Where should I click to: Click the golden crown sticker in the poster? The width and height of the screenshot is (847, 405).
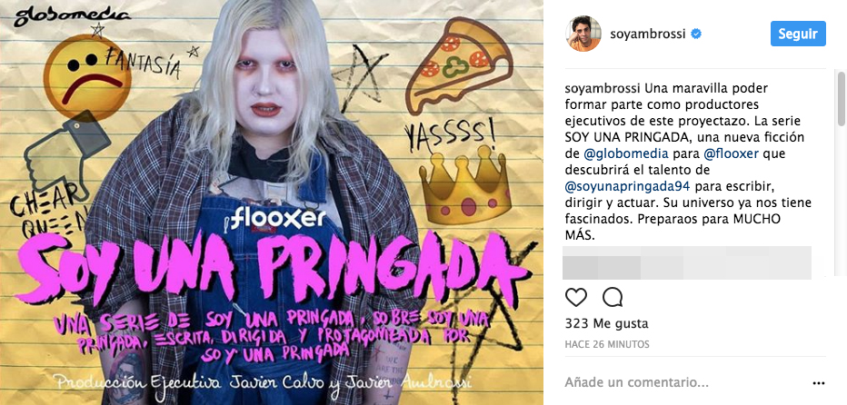point(465,186)
